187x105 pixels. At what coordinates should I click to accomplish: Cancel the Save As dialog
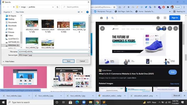click(x=82, y=61)
